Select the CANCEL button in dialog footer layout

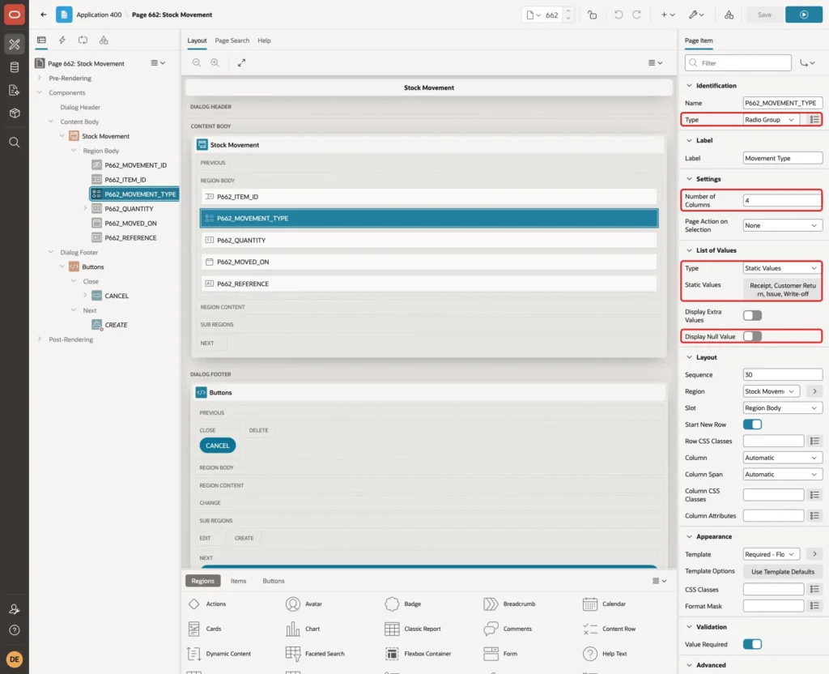[217, 446]
